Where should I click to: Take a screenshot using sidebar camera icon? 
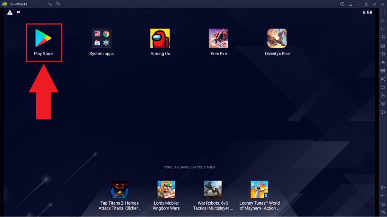click(x=382, y=79)
